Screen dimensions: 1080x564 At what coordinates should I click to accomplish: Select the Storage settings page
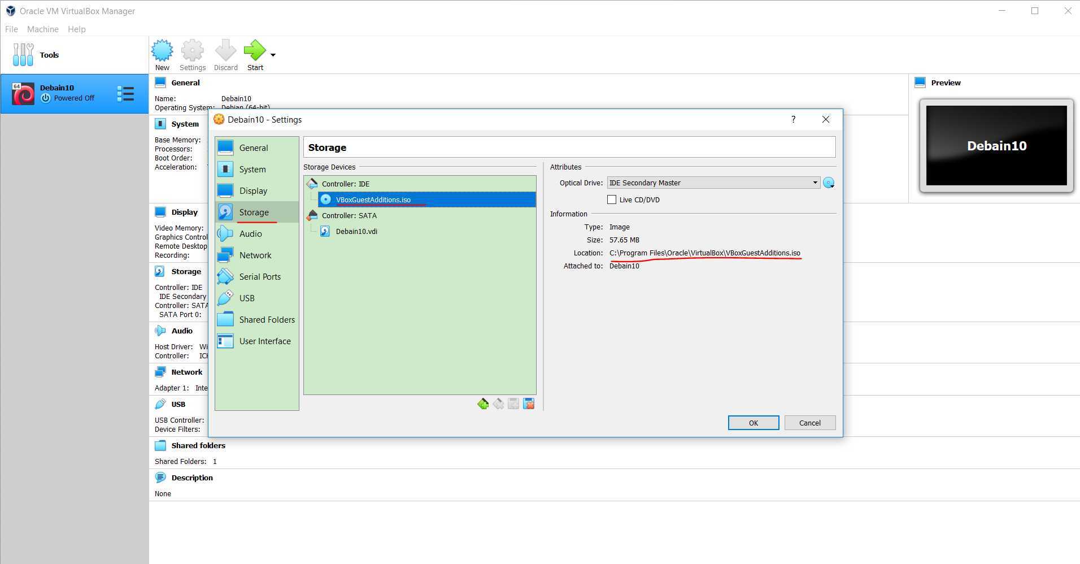(257, 212)
